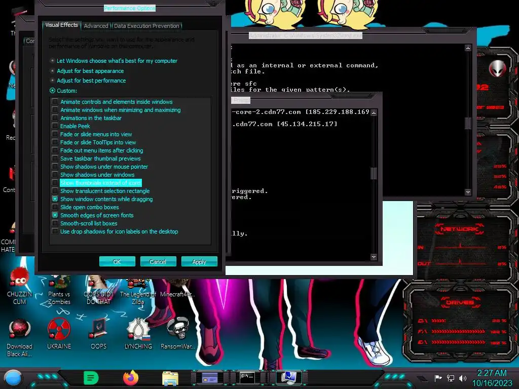Check Smooth-scroll list boxes
The width and height of the screenshot is (519, 389).
tap(55, 223)
